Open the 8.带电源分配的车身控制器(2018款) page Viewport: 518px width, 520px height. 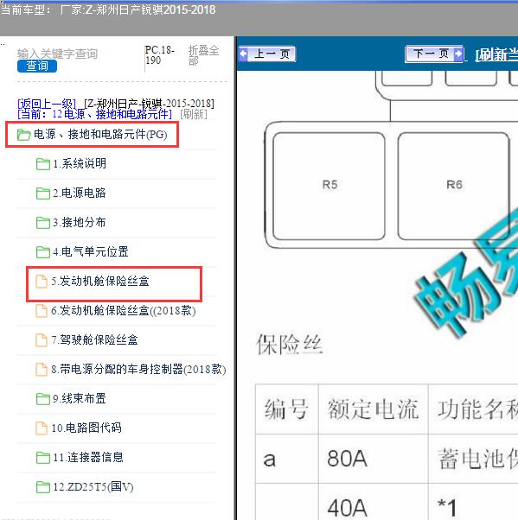138,369
